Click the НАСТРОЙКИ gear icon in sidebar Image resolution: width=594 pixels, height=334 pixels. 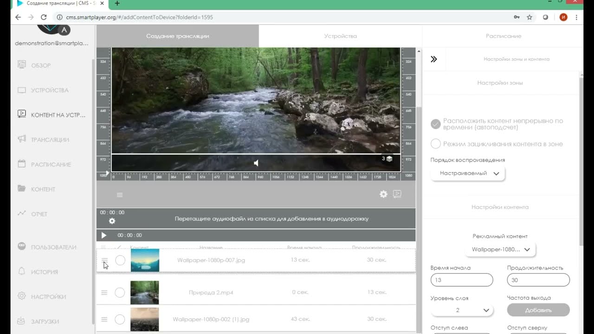tap(22, 296)
